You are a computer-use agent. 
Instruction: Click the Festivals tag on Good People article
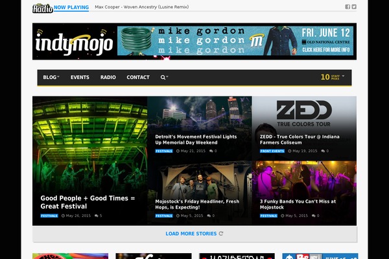point(49,216)
